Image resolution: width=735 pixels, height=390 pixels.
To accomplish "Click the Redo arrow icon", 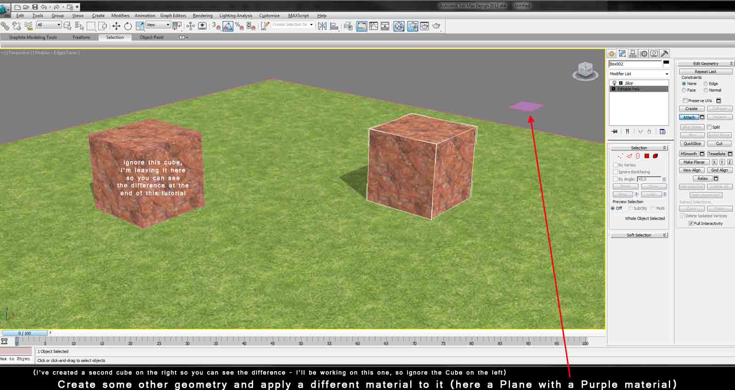I will [x=57, y=7].
